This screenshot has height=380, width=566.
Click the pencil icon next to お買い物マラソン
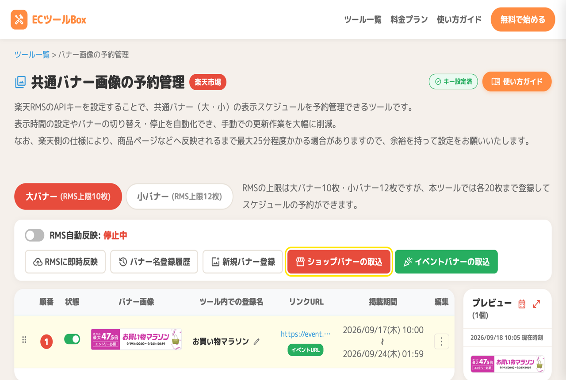point(257,342)
